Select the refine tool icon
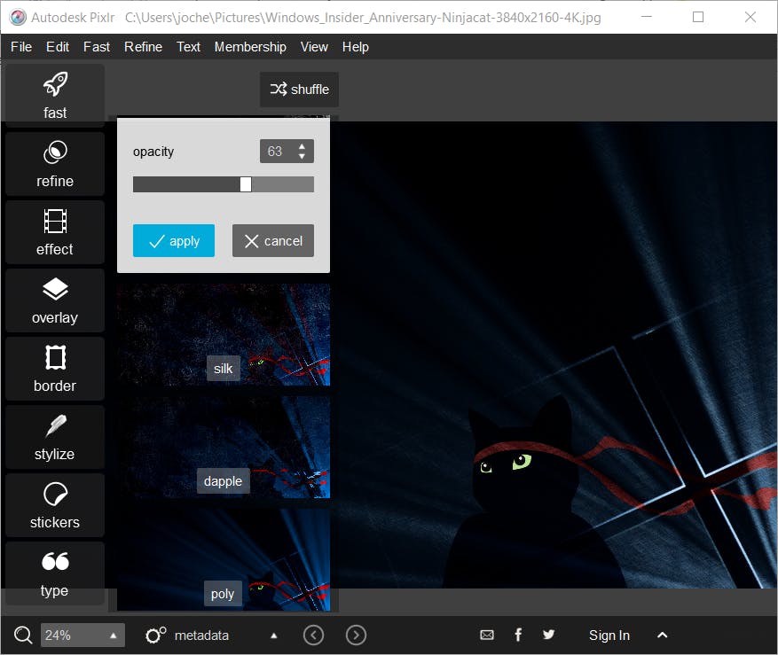The image size is (778, 655). click(x=55, y=152)
